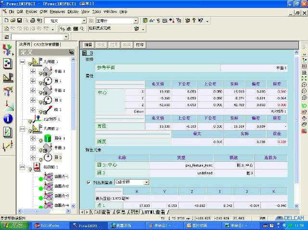Open the CAD坐标 dropdown
The image size is (308, 230).
pyautogui.click(x=146, y=182)
